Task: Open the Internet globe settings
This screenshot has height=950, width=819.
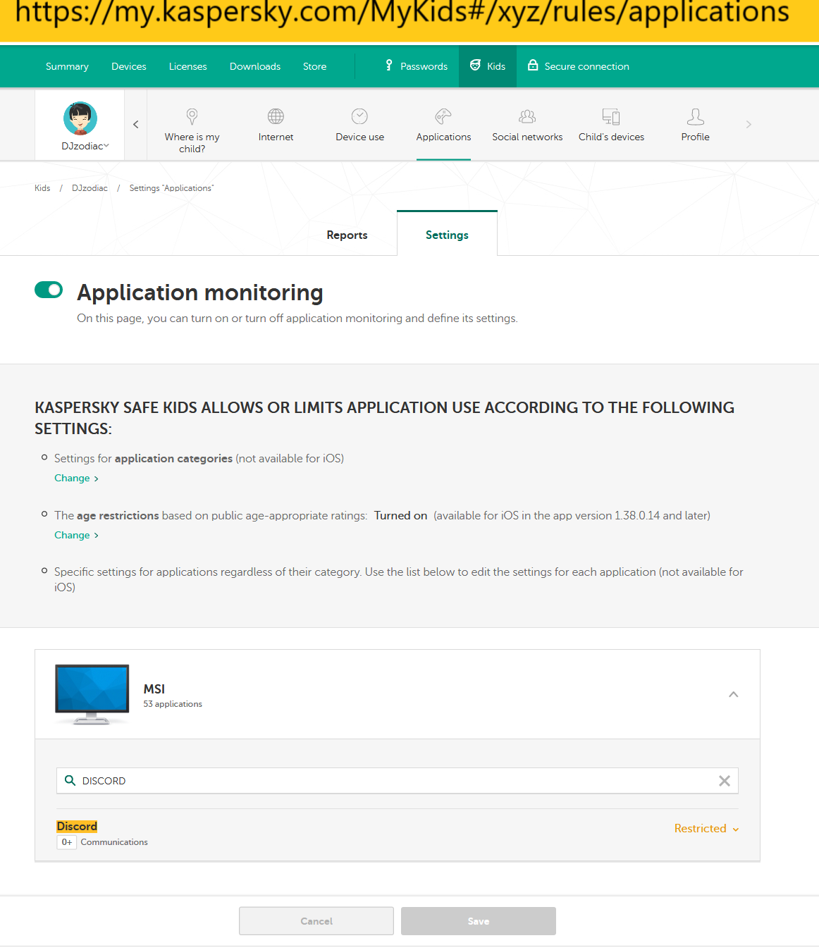Action: [276, 125]
